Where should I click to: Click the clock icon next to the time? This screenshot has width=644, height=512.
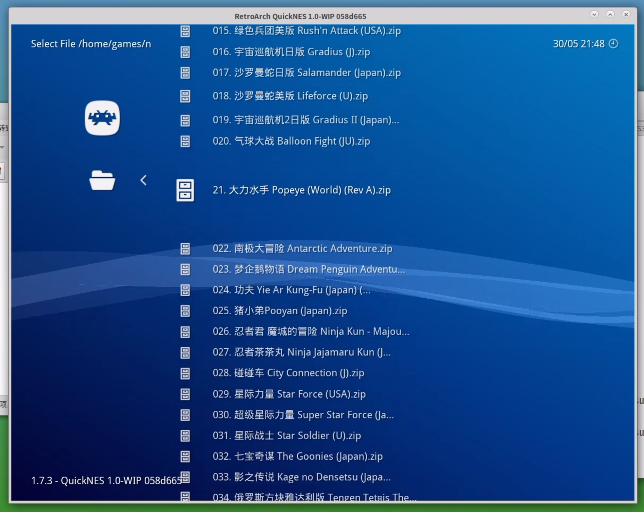[613, 44]
